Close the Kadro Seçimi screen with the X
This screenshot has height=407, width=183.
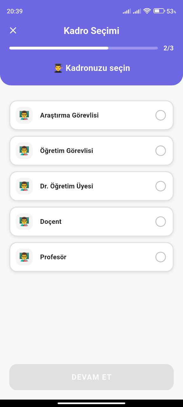click(13, 31)
